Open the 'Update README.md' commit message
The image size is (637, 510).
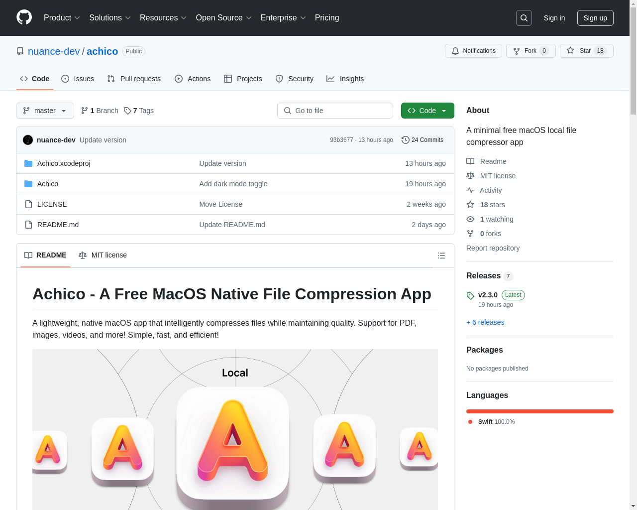pos(232,225)
